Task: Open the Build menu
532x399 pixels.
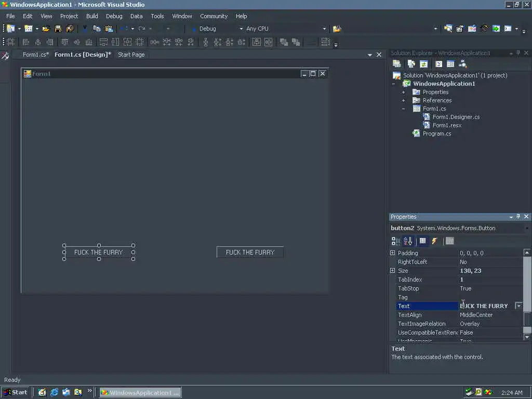Action: coord(92,16)
